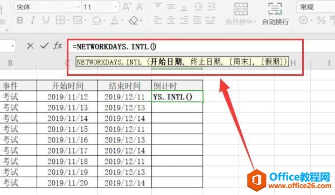Click the currency format icon
The width and height of the screenshot is (335, 195).
click(303, 20)
